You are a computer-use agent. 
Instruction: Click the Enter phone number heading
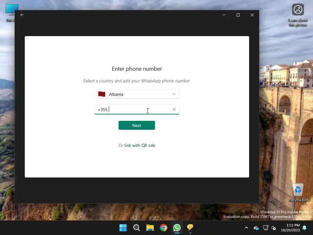coord(137,69)
